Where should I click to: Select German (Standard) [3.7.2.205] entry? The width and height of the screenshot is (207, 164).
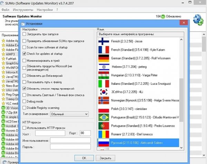(139, 58)
